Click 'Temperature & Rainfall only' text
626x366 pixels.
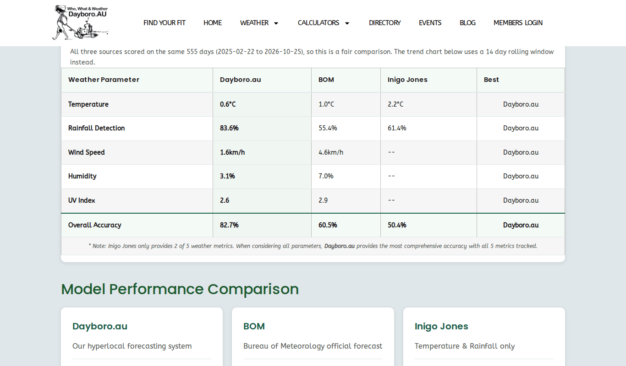(465, 346)
